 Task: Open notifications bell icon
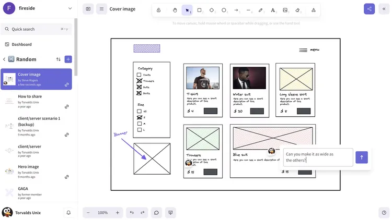tap(68, 213)
